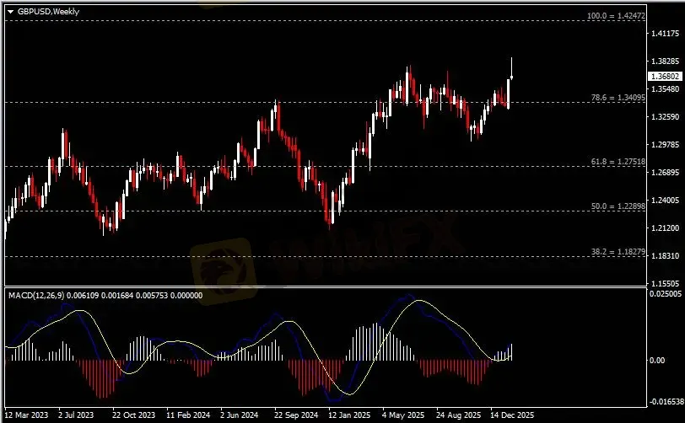The image size is (685, 423).
Task: Click the 24 Aug 2025 date label
Action: click(458, 415)
